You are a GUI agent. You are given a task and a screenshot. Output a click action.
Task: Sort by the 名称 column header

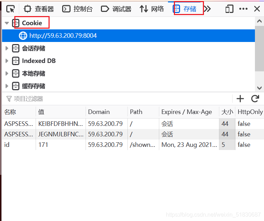pos(19,112)
